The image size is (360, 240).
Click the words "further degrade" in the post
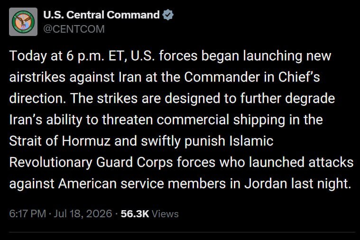[288, 99]
